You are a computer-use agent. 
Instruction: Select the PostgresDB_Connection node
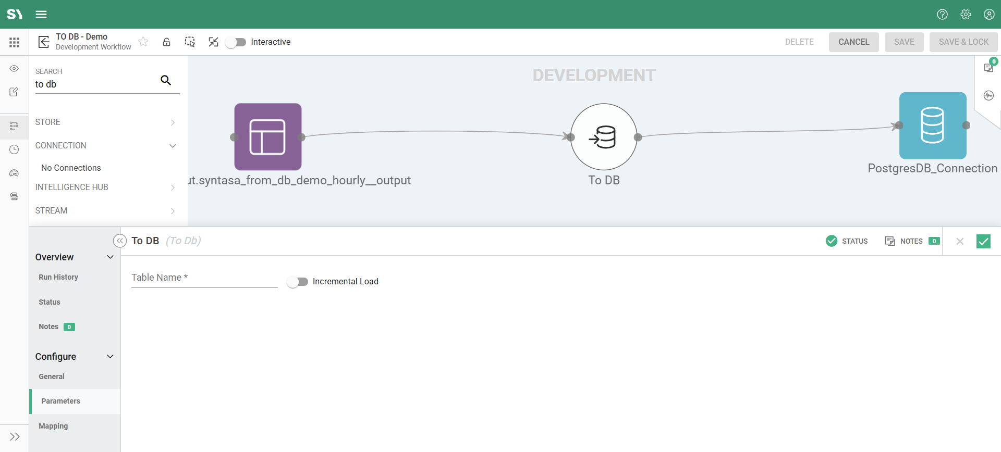coord(932,125)
